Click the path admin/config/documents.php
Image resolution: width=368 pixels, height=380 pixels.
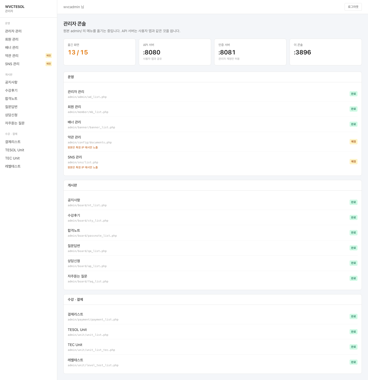(90, 143)
